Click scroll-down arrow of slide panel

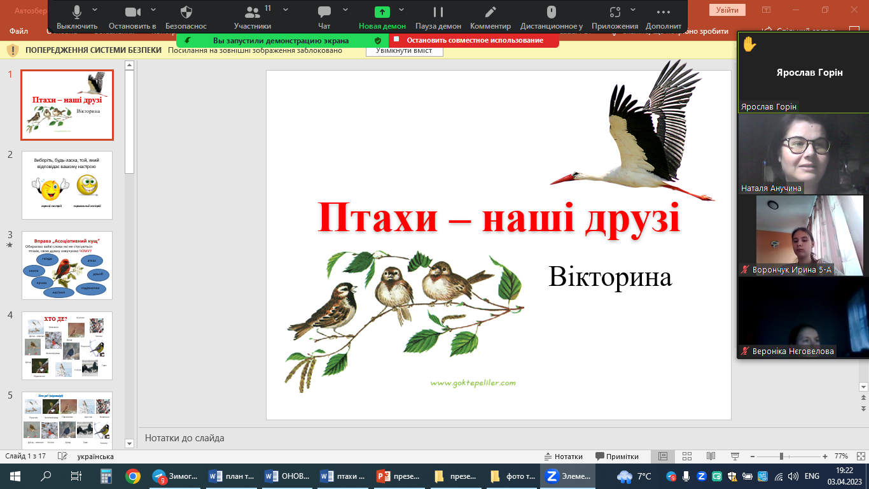coord(130,443)
